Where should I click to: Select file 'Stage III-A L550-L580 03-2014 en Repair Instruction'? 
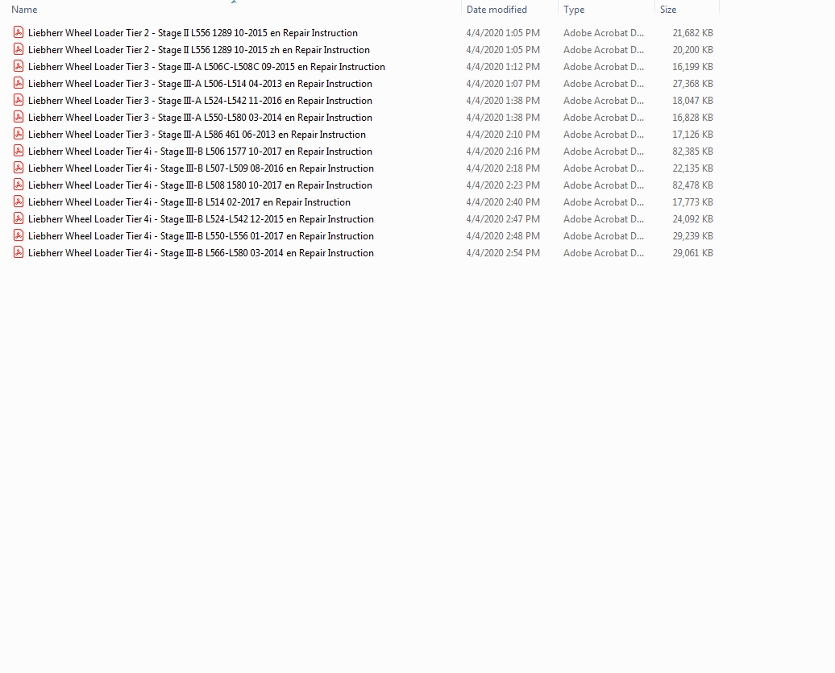click(200, 118)
